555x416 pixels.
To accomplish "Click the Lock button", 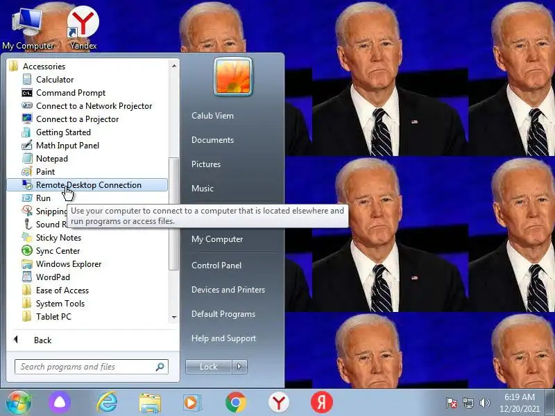I will click(x=209, y=367).
